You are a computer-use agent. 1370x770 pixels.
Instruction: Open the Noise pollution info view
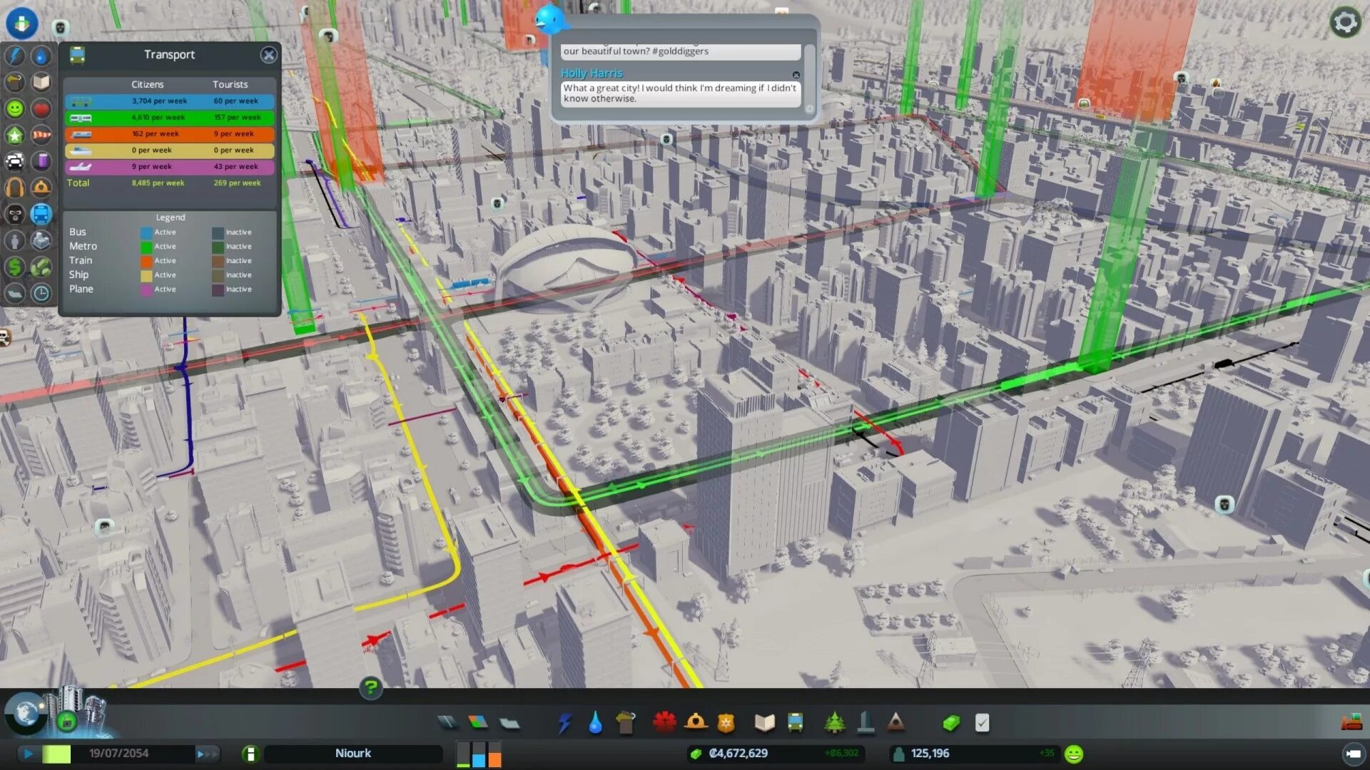point(15,188)
